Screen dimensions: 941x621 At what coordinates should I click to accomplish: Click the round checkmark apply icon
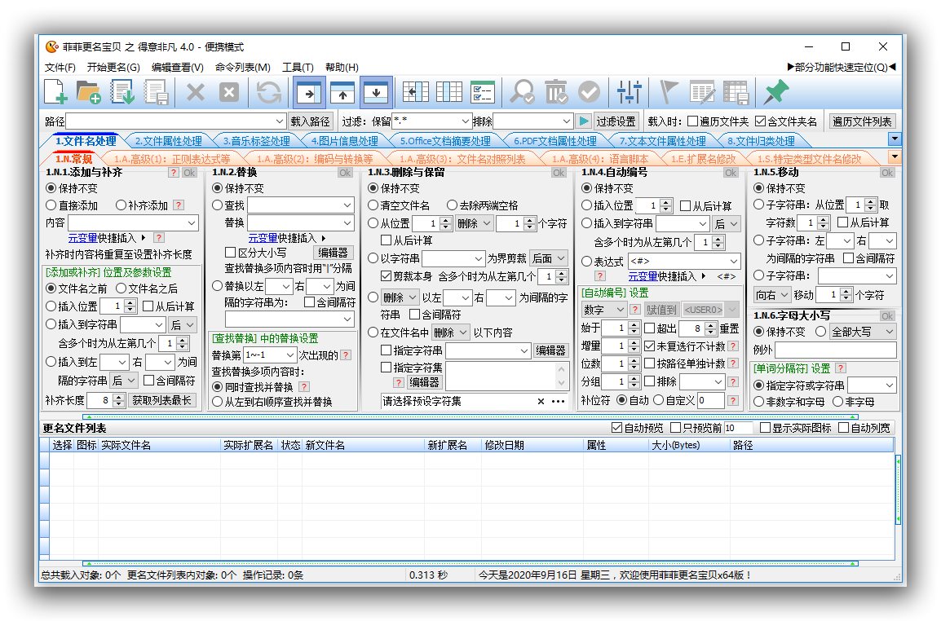[x=589, y=92]
